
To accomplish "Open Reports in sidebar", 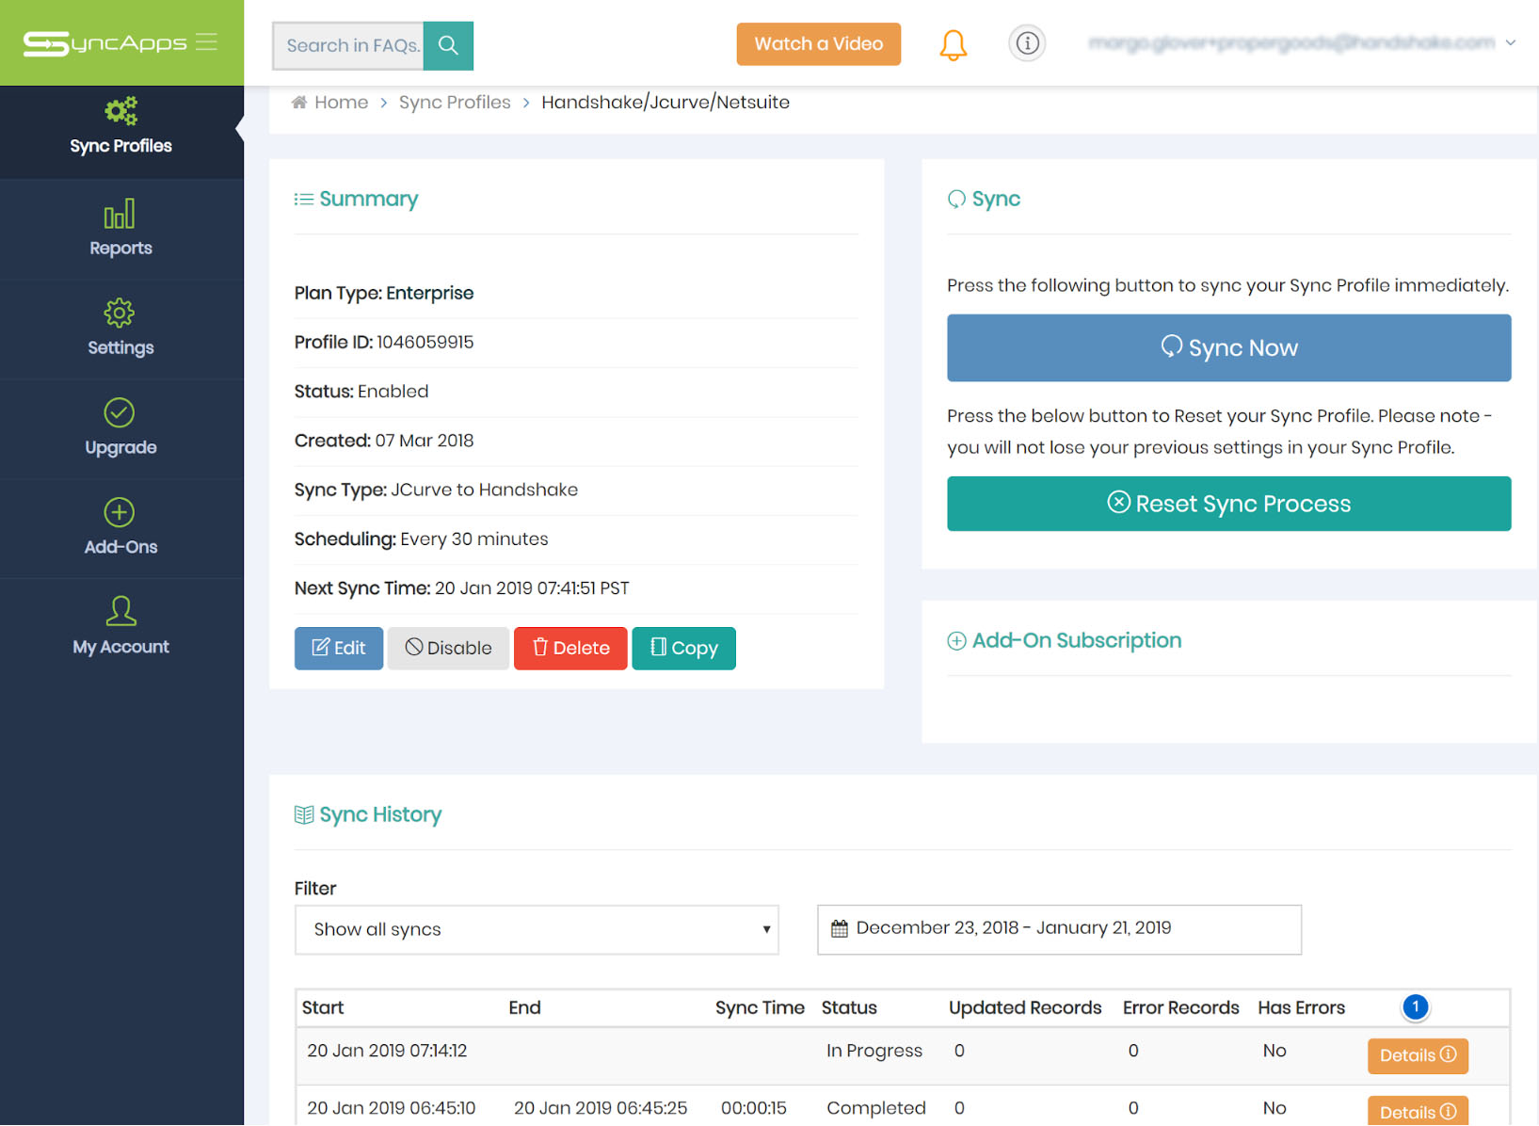I will click(120, 229).
